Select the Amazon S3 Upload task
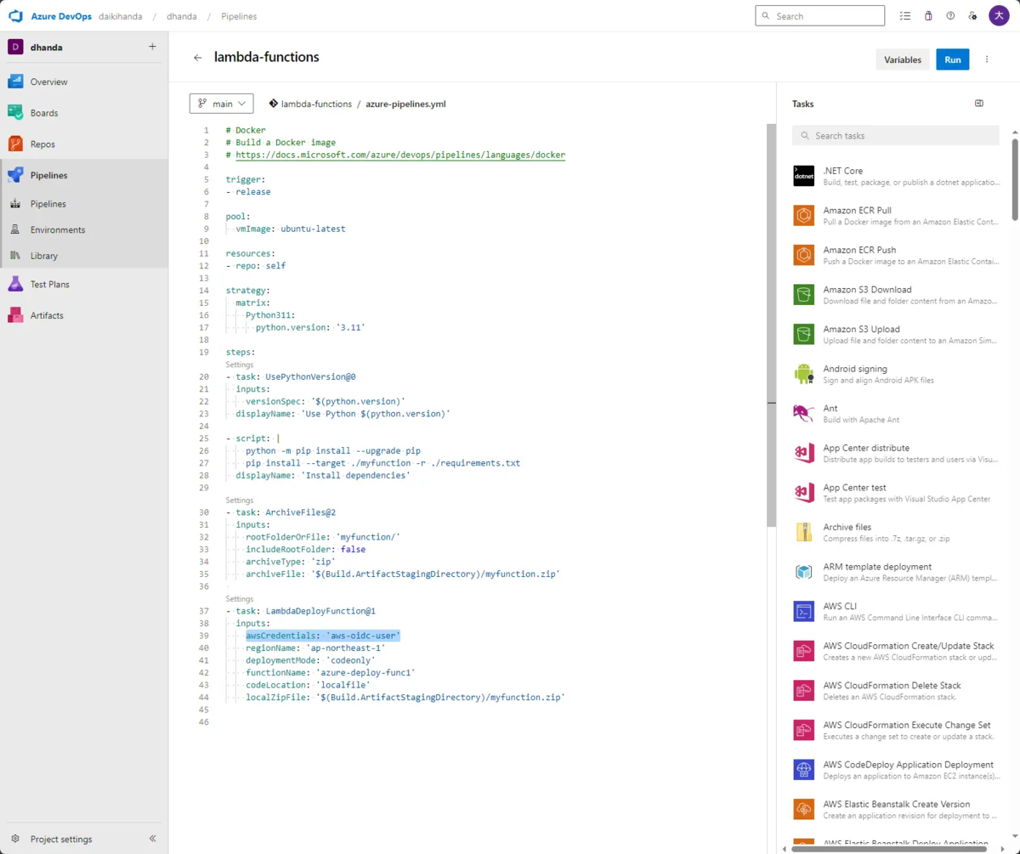The height and width of the screenshot is (854, 1020). tap(896, 334)
